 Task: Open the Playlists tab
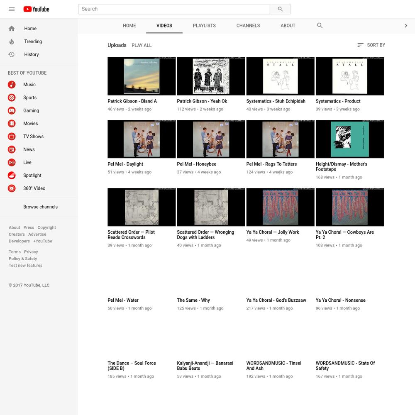click(204, 25)
